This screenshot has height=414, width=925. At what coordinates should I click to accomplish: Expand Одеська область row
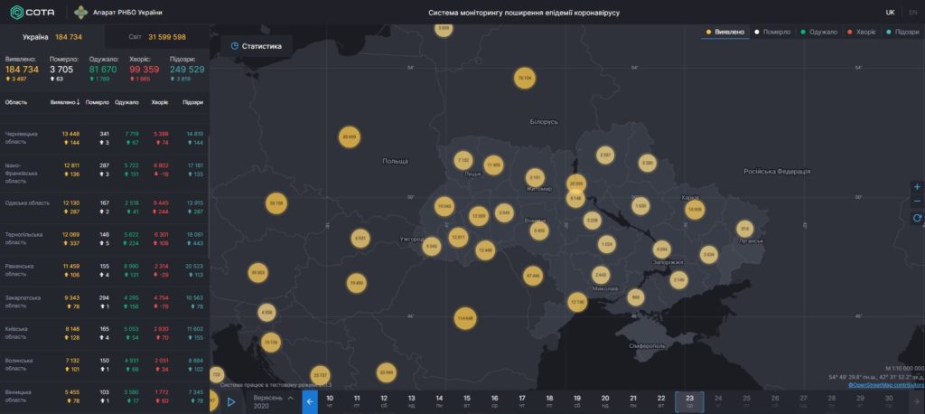click(x=105, y=207)
